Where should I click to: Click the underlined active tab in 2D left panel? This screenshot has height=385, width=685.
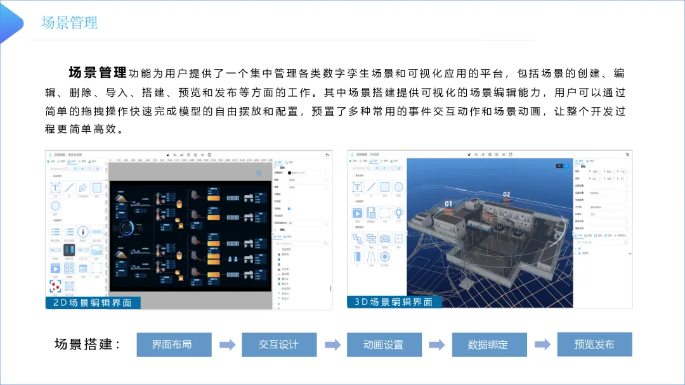pyautogui.click(x=71, y=161)
